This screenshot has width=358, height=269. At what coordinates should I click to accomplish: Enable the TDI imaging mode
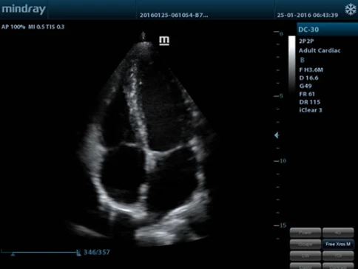click(338, 256)
